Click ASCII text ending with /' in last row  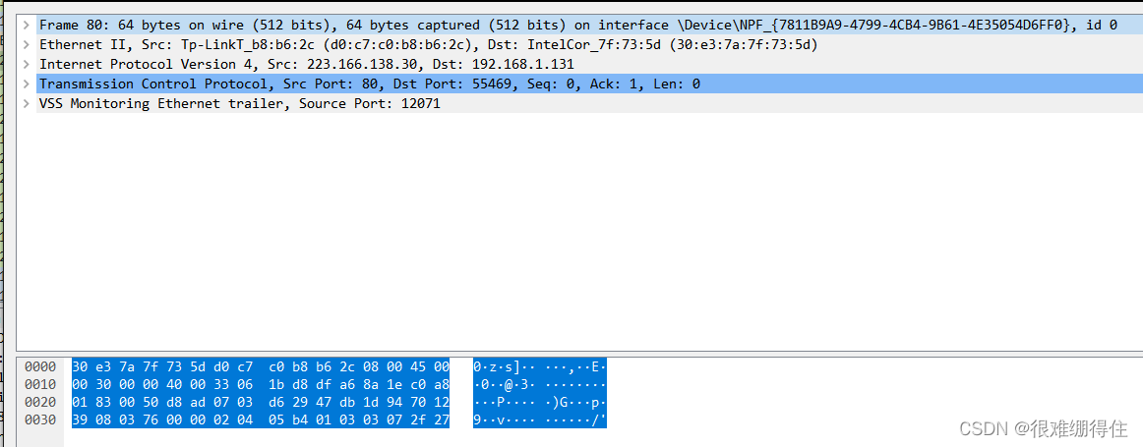click(x=575, y=420)
